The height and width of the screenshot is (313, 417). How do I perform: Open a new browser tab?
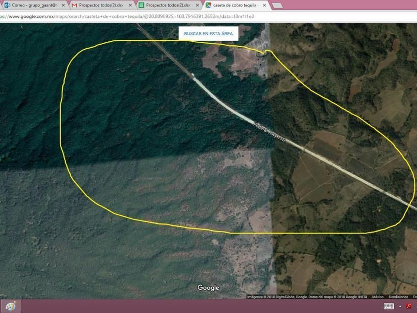click(278, 5)
